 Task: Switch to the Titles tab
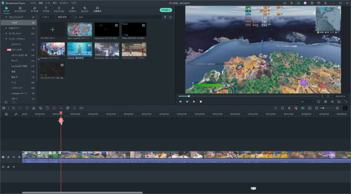click(x=46, y=9)
